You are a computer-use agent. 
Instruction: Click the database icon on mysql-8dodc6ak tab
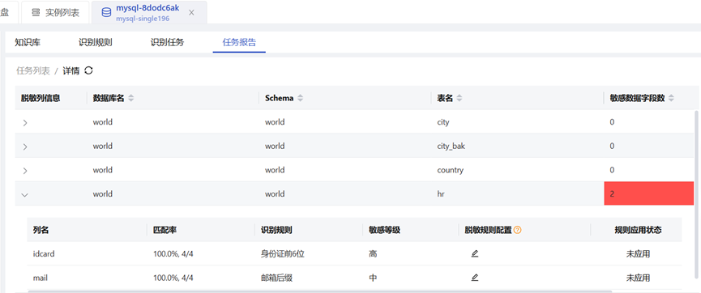click(x=106, y=12)
